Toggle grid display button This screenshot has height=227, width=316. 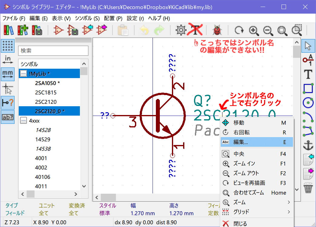(x=8, y=46)
